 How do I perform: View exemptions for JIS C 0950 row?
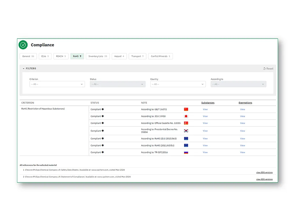[x=243, y=116]
